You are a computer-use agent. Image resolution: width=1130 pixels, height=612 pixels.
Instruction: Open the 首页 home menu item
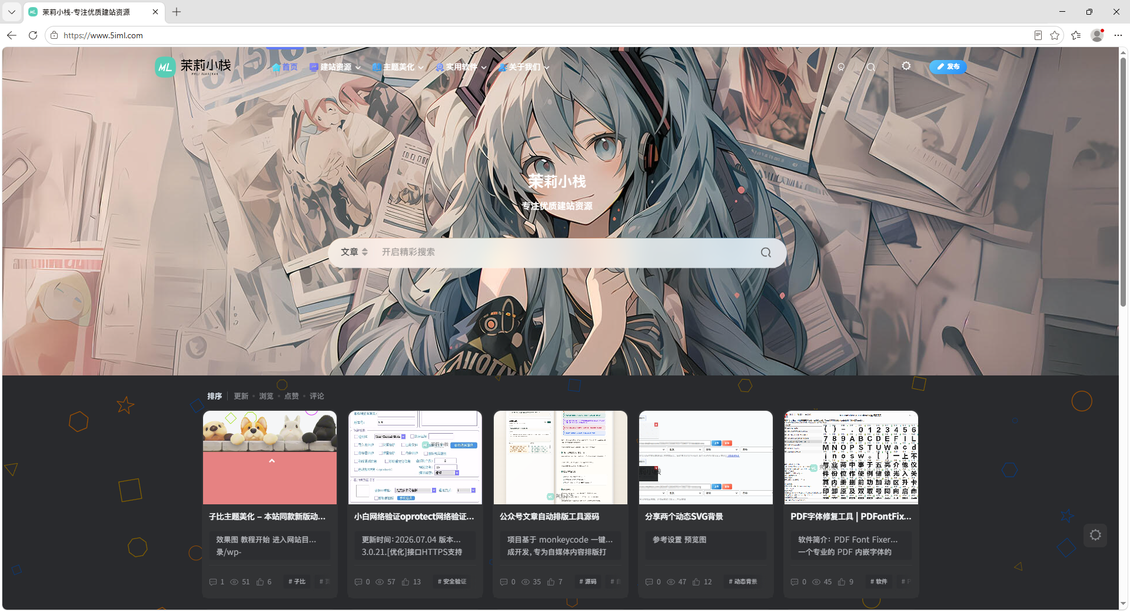(x=285, y=67)
